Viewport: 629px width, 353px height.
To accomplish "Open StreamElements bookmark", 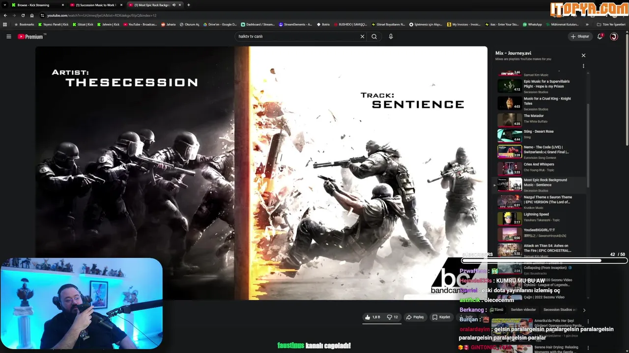I will (295, 24).
